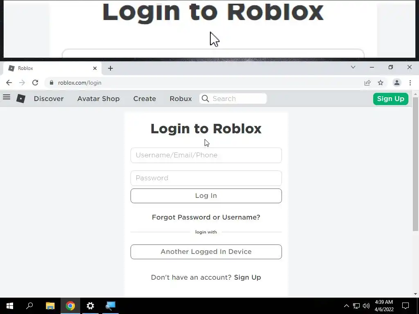Click the volume speaker tray icon
This screenshot has height=314, width=419.
click(x=366, y=306)
